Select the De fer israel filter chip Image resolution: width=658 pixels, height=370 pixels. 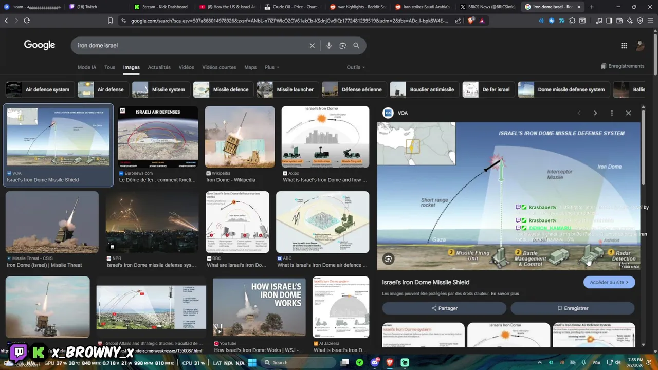coord(488,89)
